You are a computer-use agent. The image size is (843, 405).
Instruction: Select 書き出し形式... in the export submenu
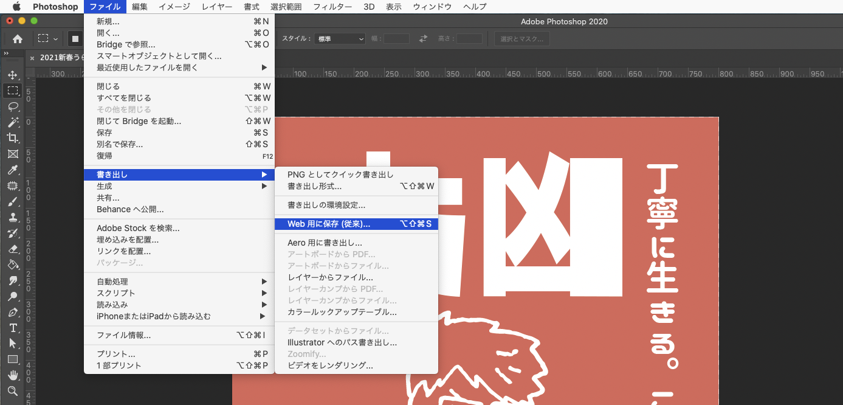pos(356,186)
